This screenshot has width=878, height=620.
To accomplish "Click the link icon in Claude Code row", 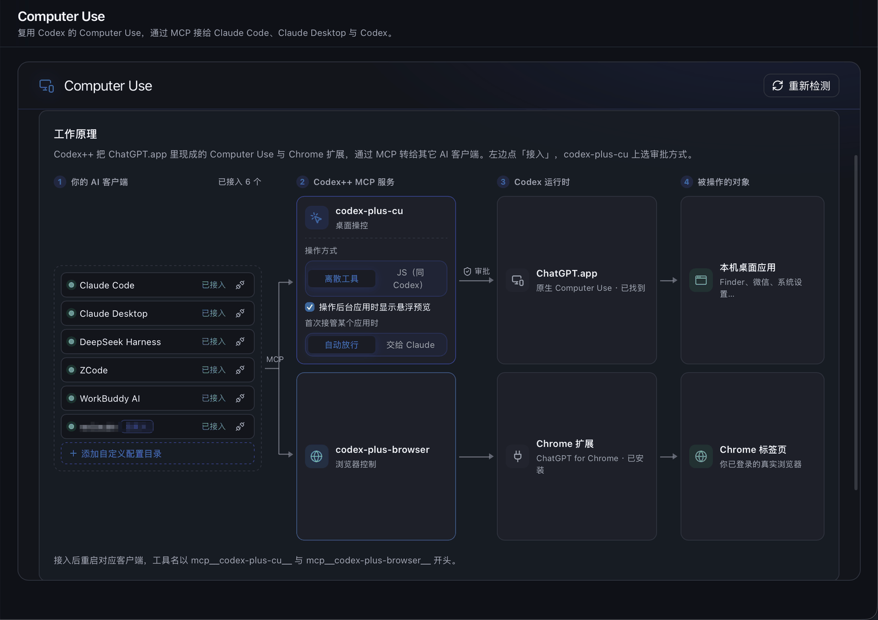I will (240, 285).
